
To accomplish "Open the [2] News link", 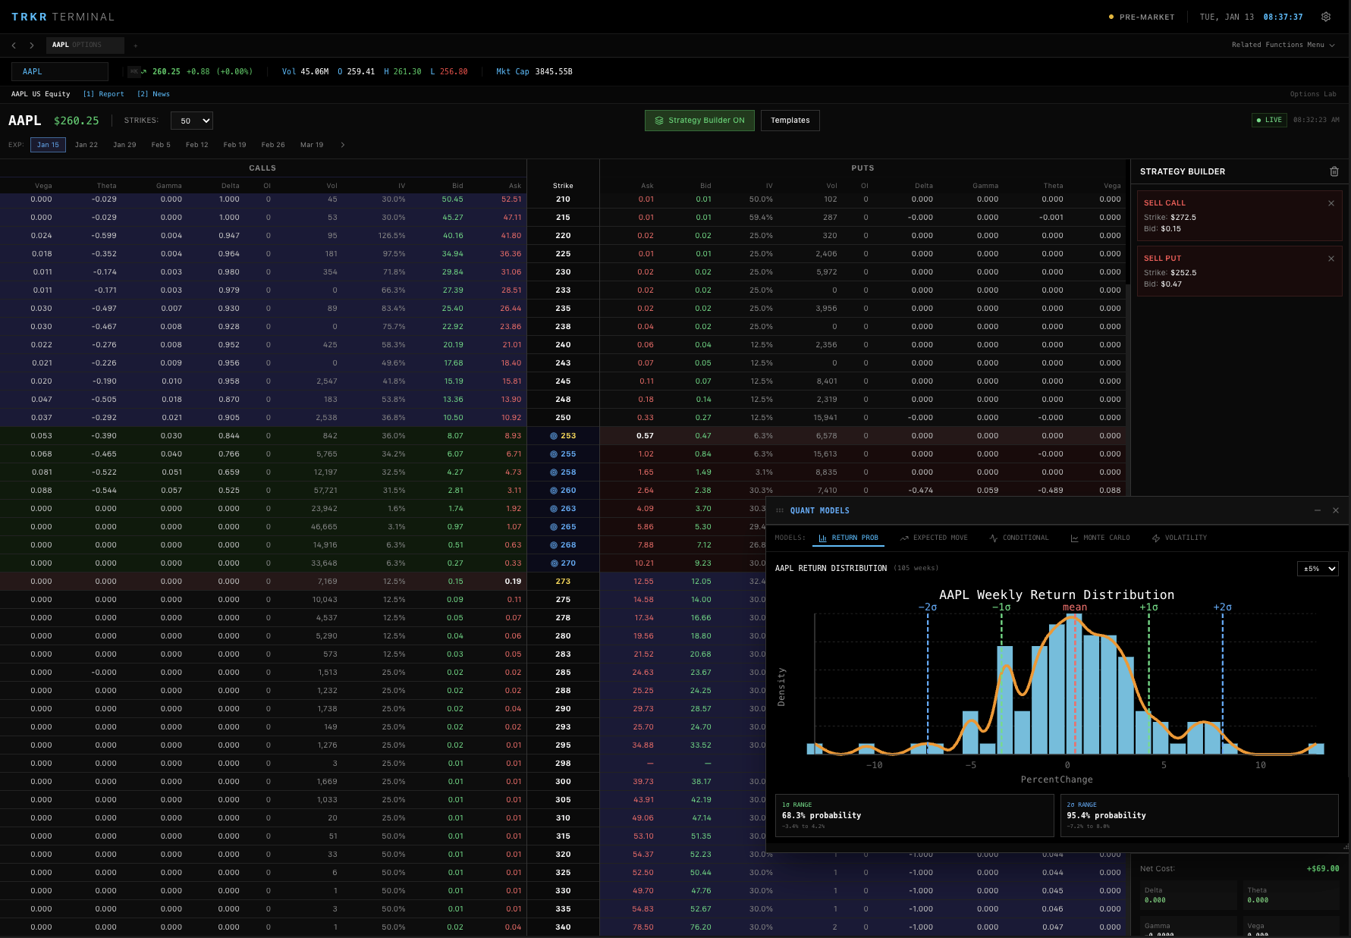I will (153, 94).
